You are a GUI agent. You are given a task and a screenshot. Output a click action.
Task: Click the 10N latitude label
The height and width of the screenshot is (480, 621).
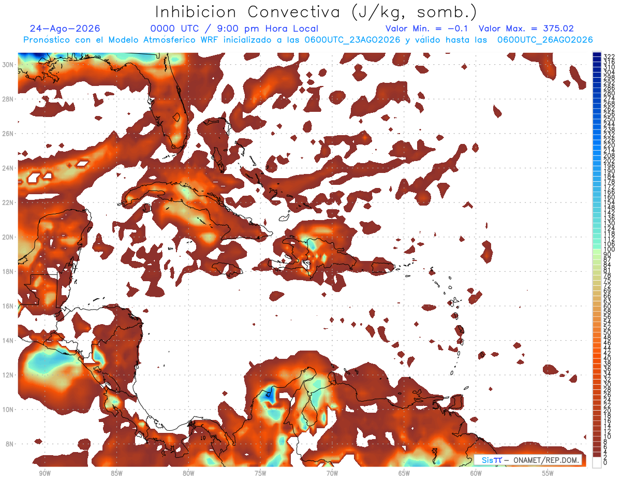8,409
